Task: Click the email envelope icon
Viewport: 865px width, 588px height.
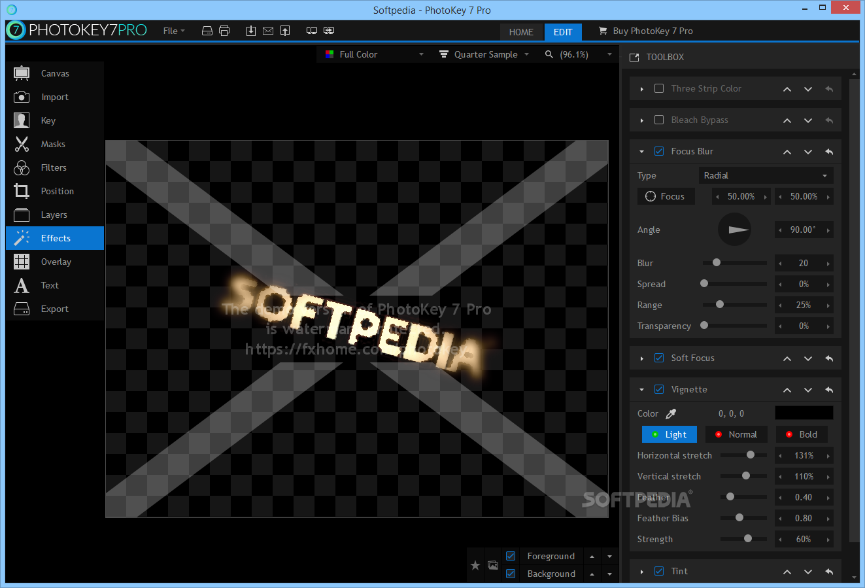Action: pyautogui.click(x=268, y=31)
